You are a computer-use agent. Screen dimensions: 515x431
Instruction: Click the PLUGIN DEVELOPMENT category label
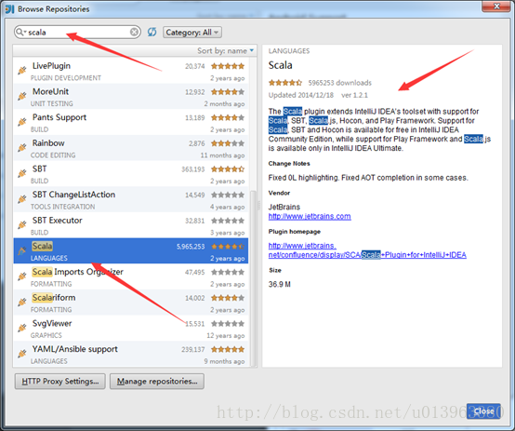pos(66,78)
